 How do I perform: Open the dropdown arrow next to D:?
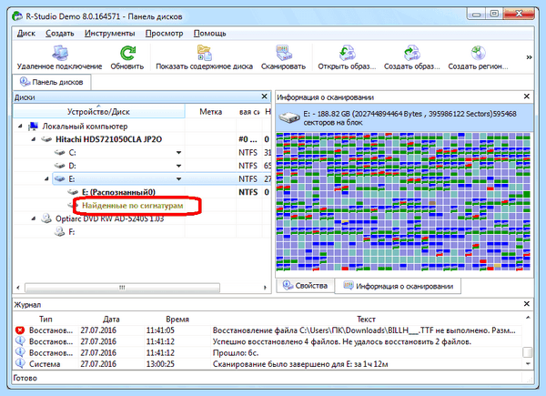click(x=178, y=166)
